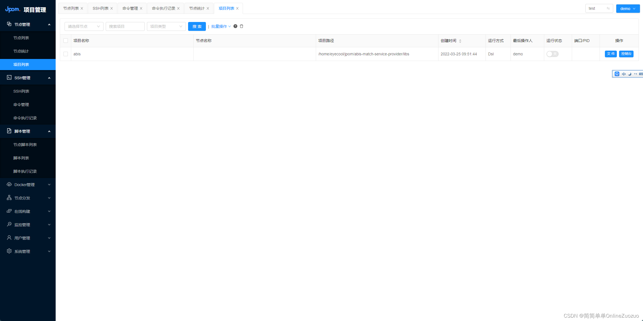Open the 请选择节点 dropdown
This screenshot has width=643, height=321.
pos(84,26)
